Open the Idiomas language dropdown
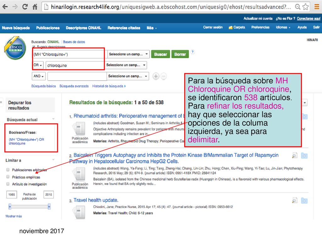This screenshot has height=242, width=322. (x=283, y=27)
